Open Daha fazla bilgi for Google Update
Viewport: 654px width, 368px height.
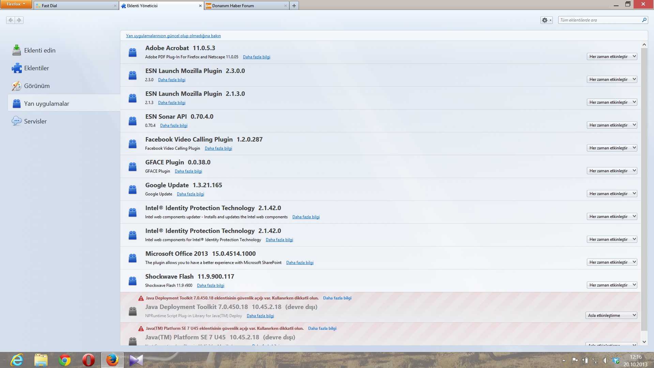coord(190,194)
